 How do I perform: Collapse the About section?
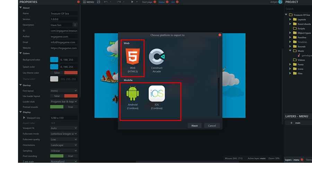click(20, 8)
